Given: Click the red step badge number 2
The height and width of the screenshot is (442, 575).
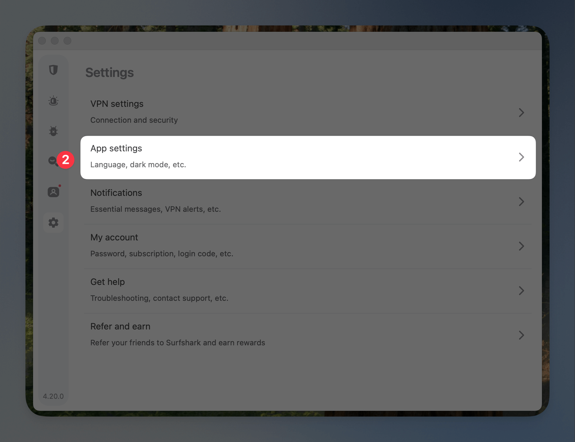Looking at the screenshot, I should 66,160.
